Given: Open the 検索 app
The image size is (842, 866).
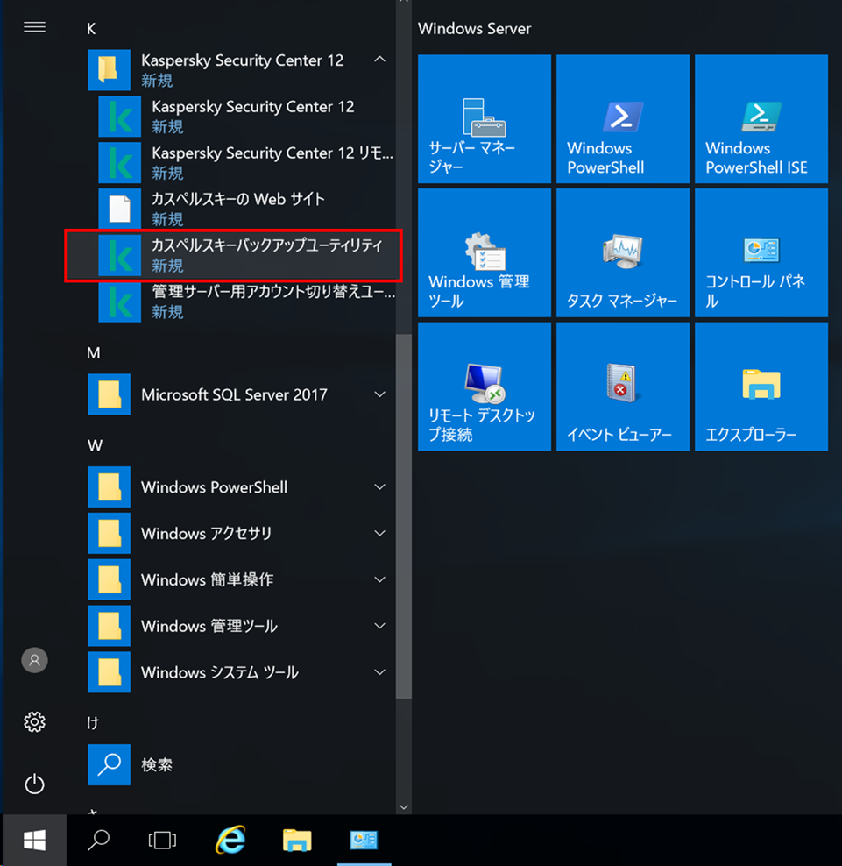Looking at the screenshot, I should (241, 765).
